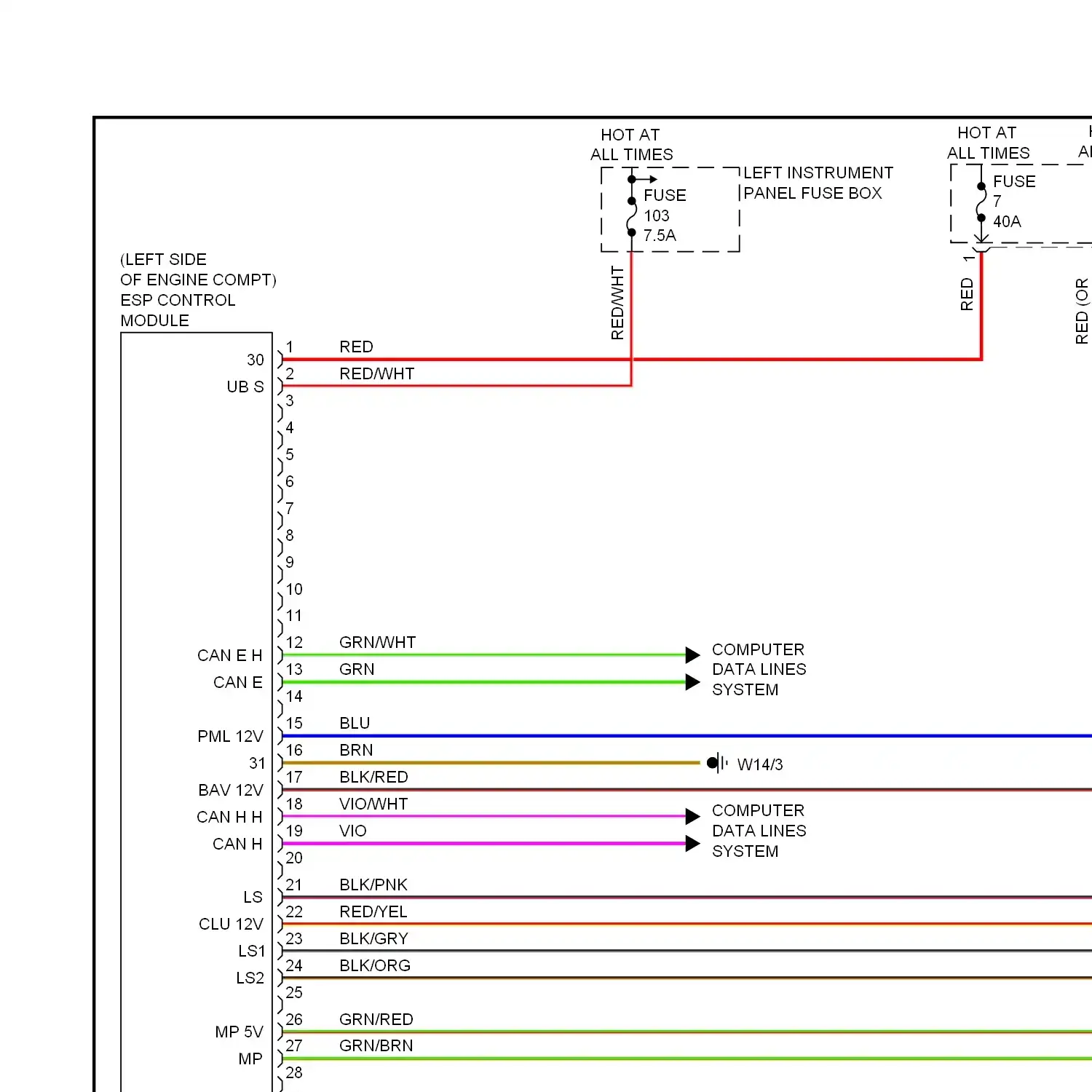Click the GRN/WHT label at pin 12

click(x=377, y=642)
